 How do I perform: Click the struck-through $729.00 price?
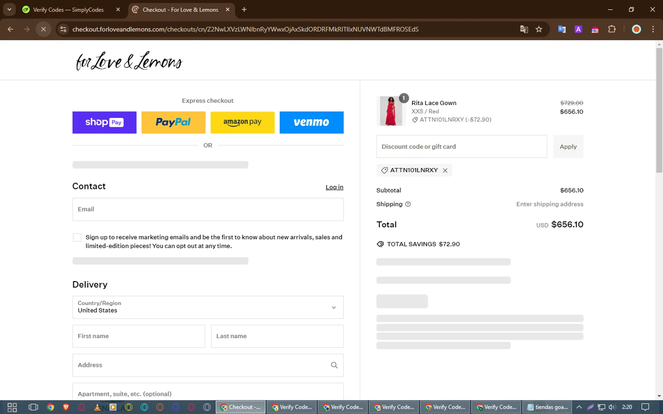[572, 103]
